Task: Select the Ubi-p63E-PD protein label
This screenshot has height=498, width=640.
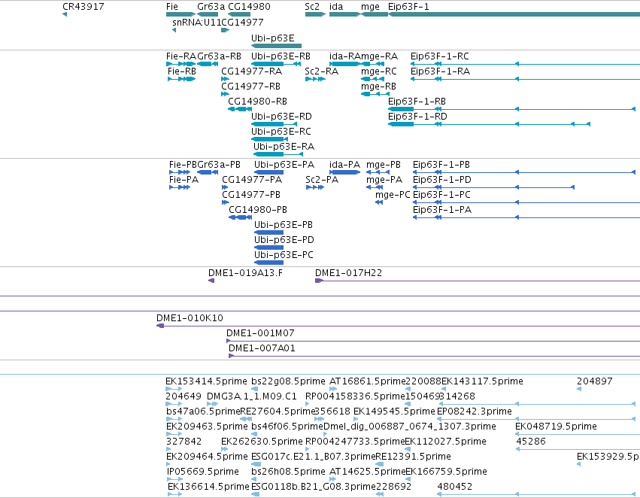Action: tap(284, 240)
